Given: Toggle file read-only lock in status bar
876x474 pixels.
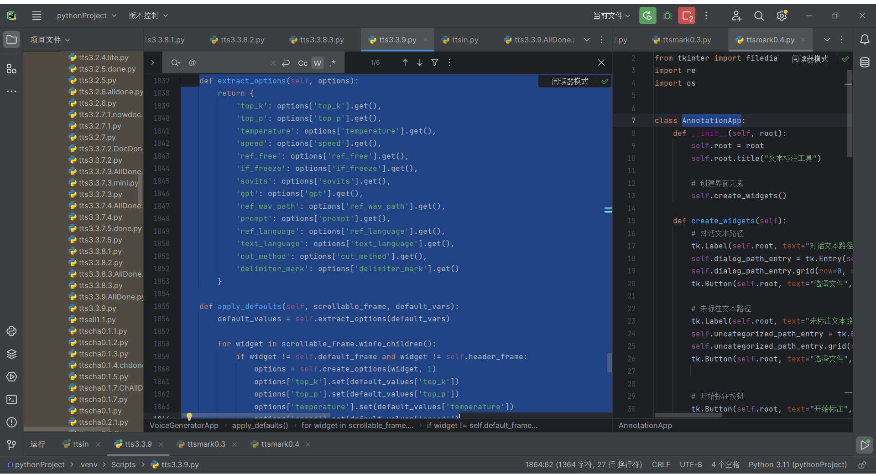Looking at the screenshot, I should point(862,465).
